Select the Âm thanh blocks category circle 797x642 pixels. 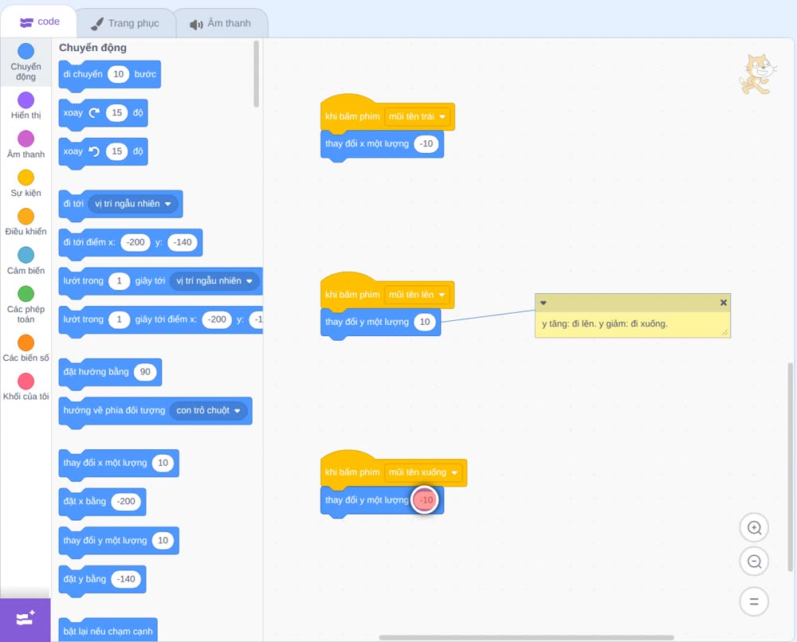point(26,139)
